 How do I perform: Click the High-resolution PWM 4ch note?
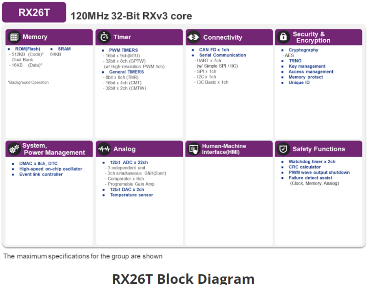134,66
